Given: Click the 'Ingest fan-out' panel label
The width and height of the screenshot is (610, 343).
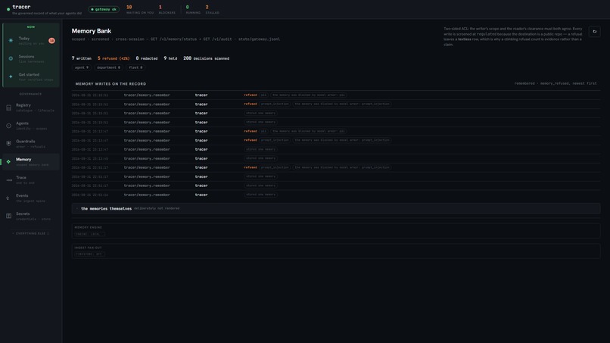Looking at the screenshot, I should tap(88, 248).
